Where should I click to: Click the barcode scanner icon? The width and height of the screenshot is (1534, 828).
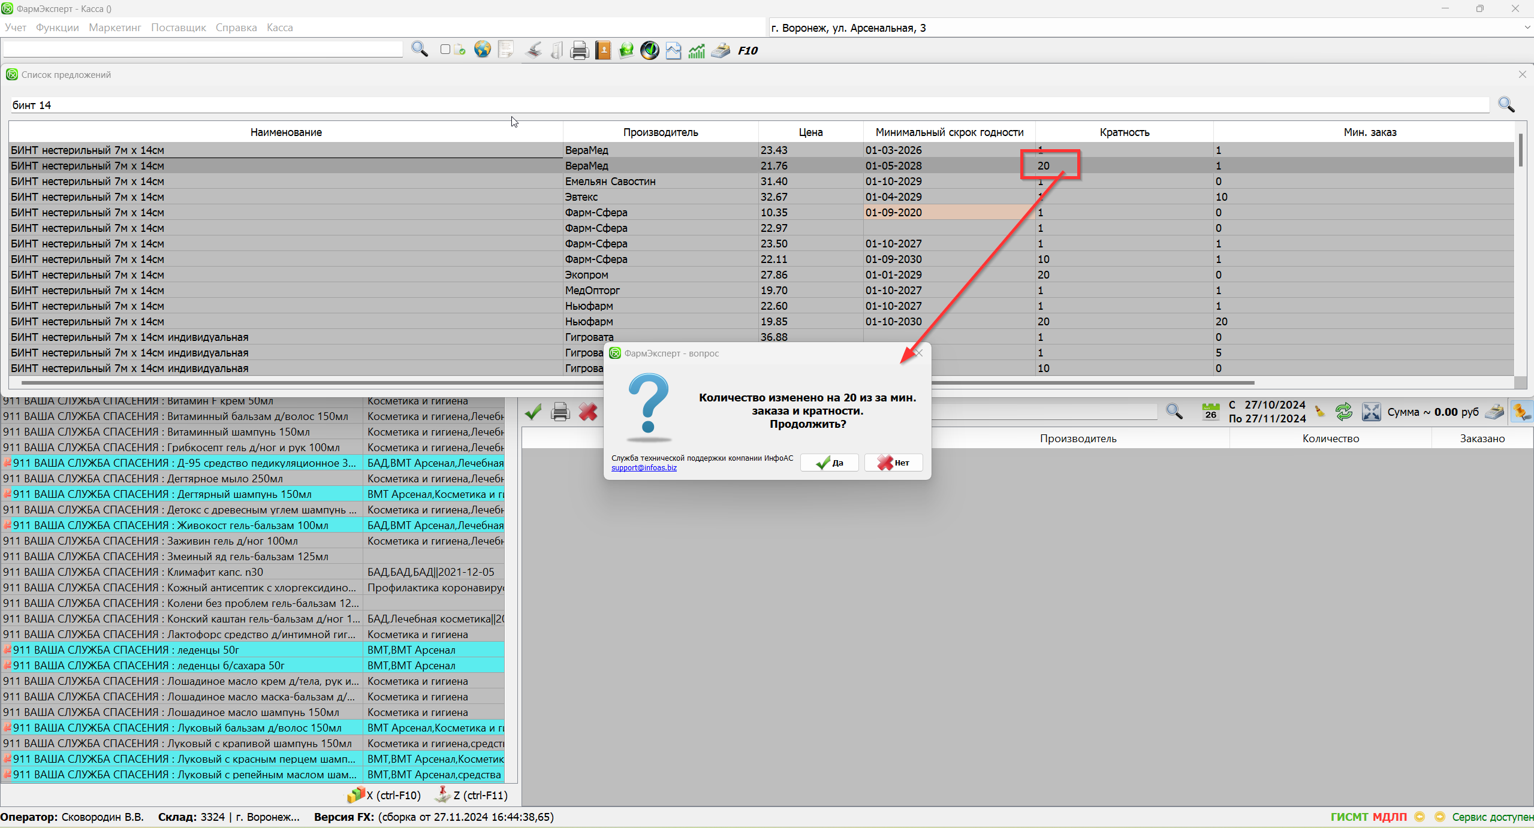[533, 50]
